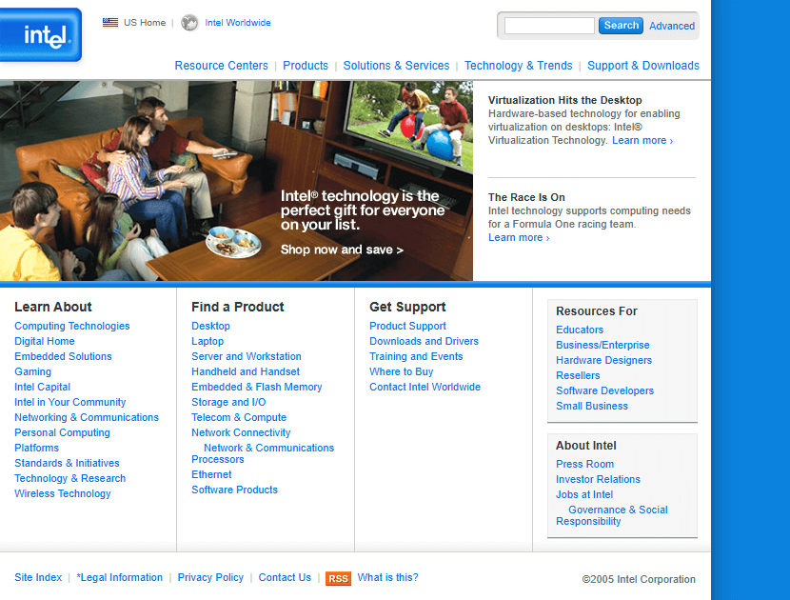The height and width of the screenshot is (600, 790).
Task: Open Embedded Solutions link
Action: 63,356
